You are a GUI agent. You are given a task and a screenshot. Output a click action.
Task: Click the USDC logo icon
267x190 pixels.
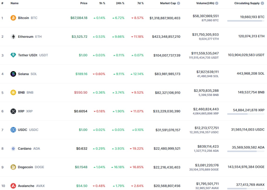point(13,130)
